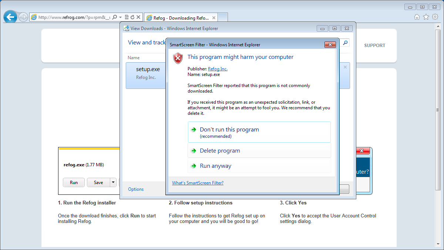Click the 'This program might harm your computer' heading
The image size is (444, 250).
coord(240,57)
